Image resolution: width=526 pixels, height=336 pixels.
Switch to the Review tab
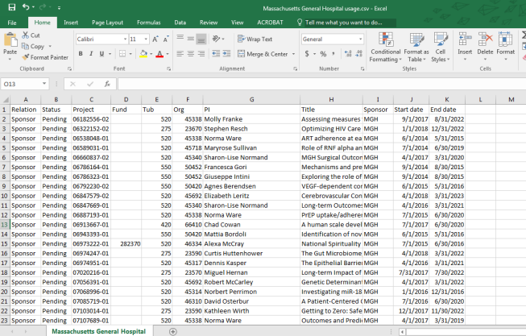[209, 23]
